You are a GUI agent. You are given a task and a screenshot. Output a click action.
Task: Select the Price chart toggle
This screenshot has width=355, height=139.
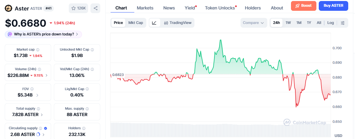pyautogui.click(x=118, y=23)
